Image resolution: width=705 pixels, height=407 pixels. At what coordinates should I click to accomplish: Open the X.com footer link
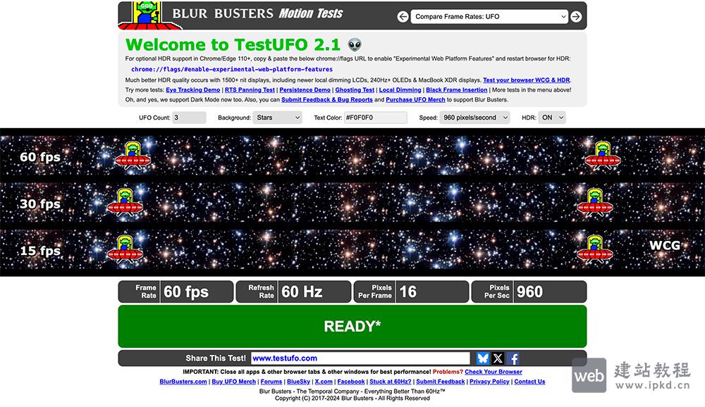point(324,382)
